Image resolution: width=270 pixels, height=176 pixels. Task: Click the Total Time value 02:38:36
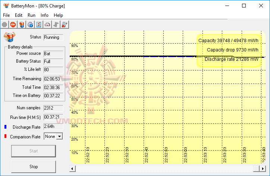pyautogui.click(x=53, y=88)
